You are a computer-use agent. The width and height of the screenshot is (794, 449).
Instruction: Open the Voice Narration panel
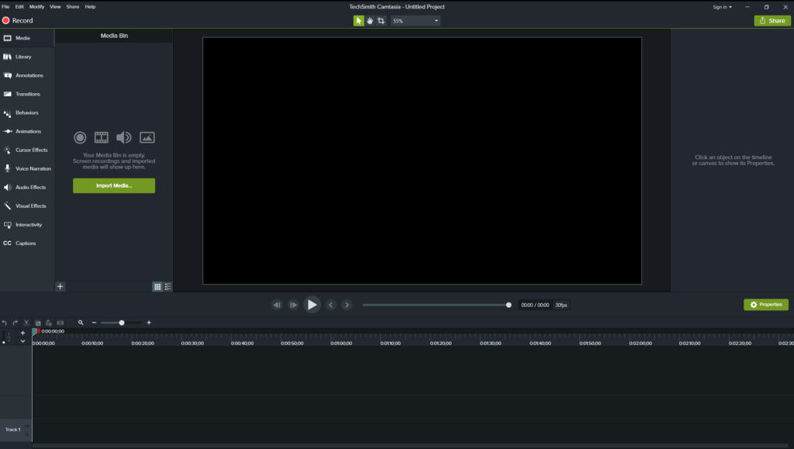pos(27,168)
